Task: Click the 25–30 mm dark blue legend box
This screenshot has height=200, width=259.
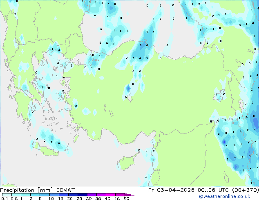Action: 83,195
